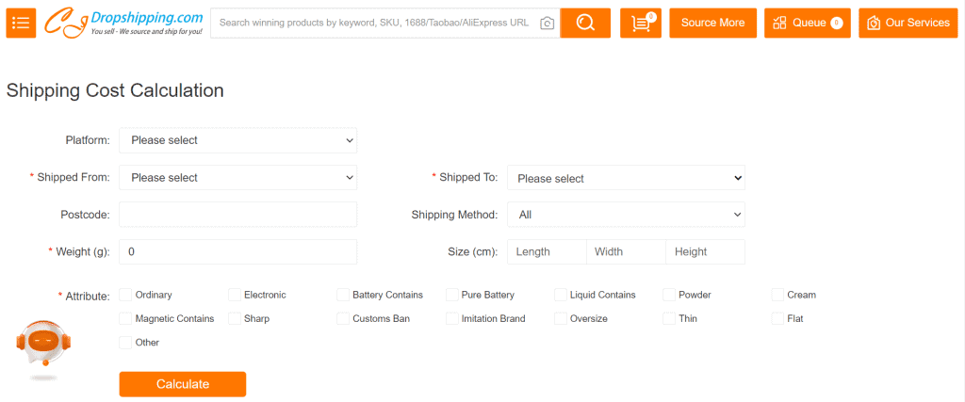Open the hamburger list menu icon

[x=21, y=23]
